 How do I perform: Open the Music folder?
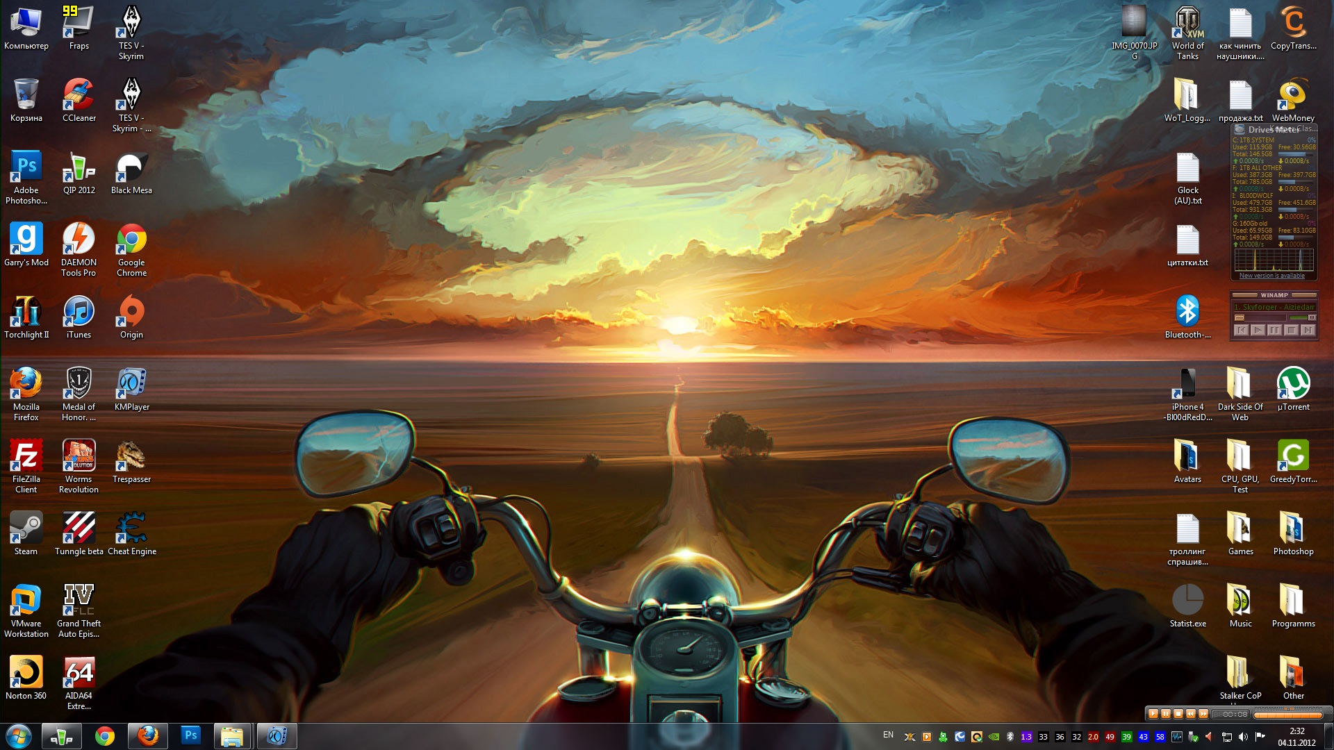click(1240, 606)
